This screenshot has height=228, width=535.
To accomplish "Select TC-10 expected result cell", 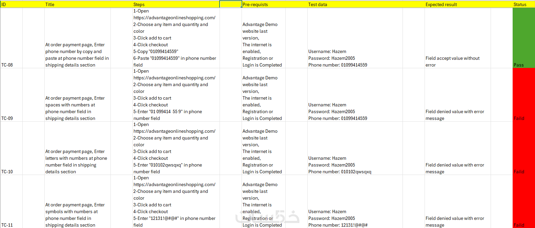I will click(x=457, y=148).
